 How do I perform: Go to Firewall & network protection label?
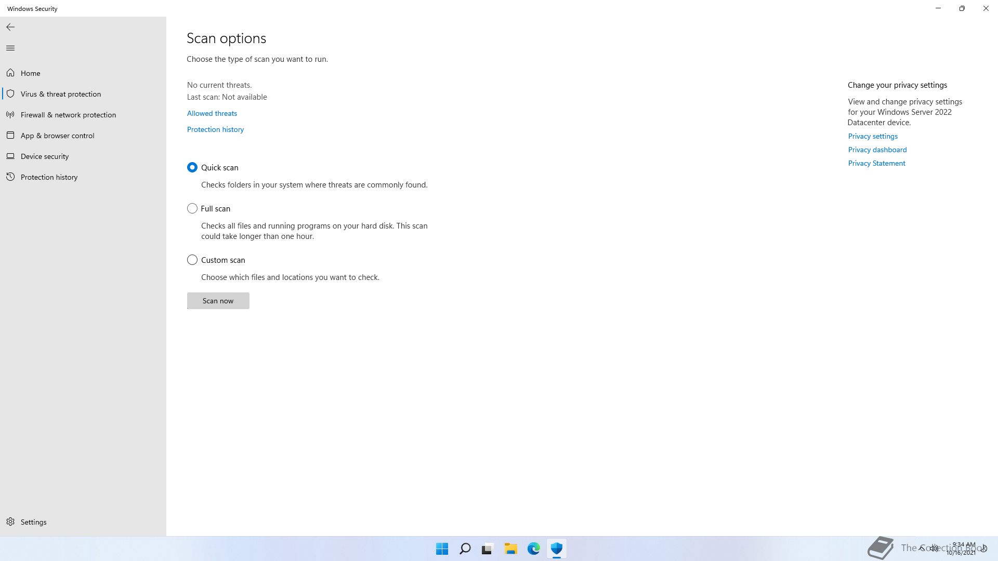click(x=69, y=115)
